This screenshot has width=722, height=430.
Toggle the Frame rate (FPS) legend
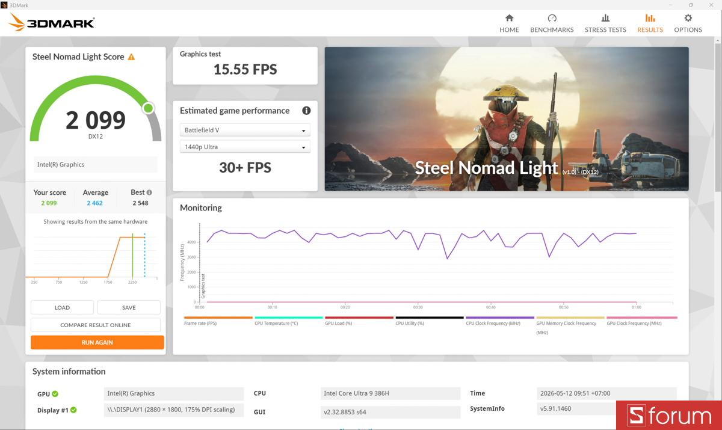pyautogui.click(x=218, y=321)
